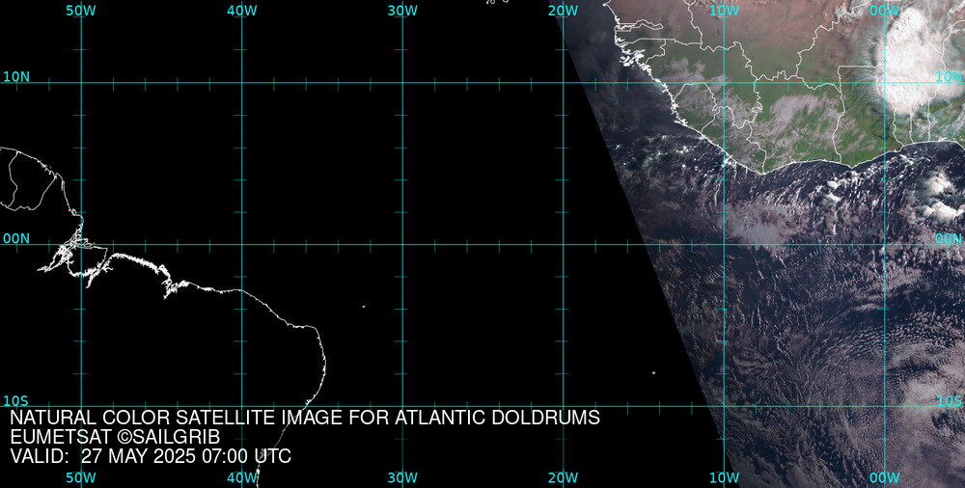
Task: Click the 10S label on the right edge
Action: (x=949, y=401)
